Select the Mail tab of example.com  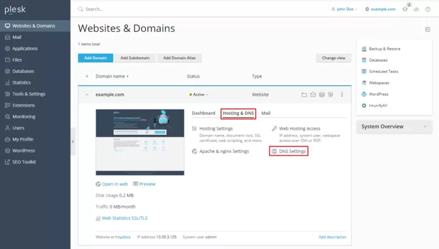coord(266,113)
